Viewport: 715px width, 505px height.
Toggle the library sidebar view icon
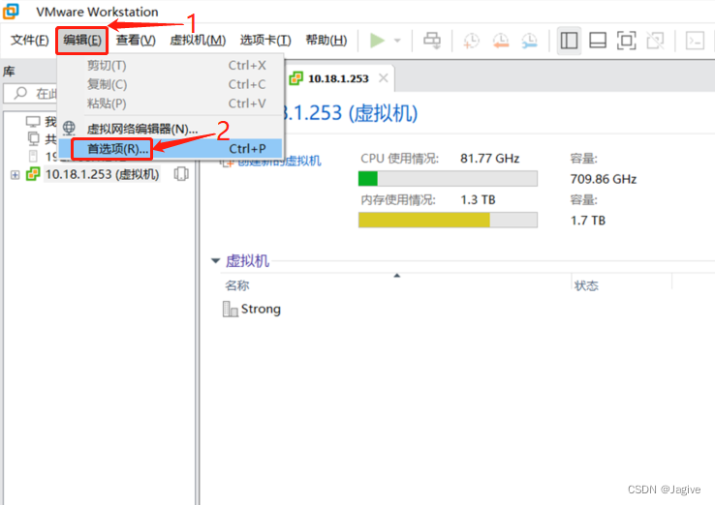[x=569, y=41]
